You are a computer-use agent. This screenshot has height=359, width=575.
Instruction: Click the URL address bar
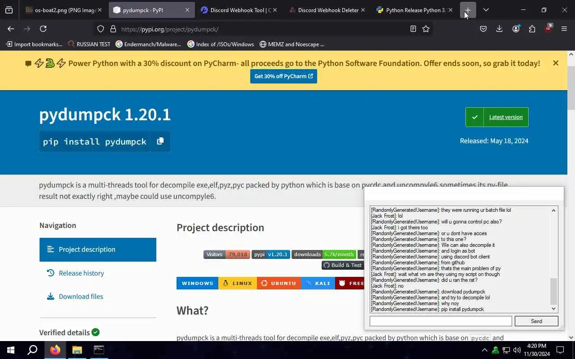(263, 29)
